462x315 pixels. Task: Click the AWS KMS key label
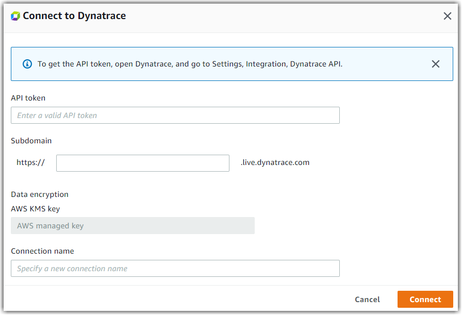pos(36,208)
